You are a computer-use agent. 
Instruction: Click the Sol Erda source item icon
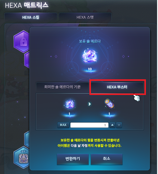pyautogui.click(x=69, y=104)
